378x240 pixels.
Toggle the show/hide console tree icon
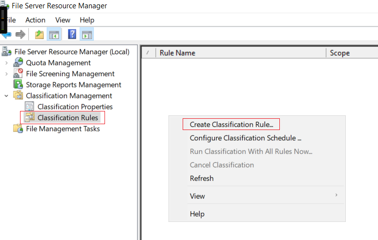[x=54, y=35]
